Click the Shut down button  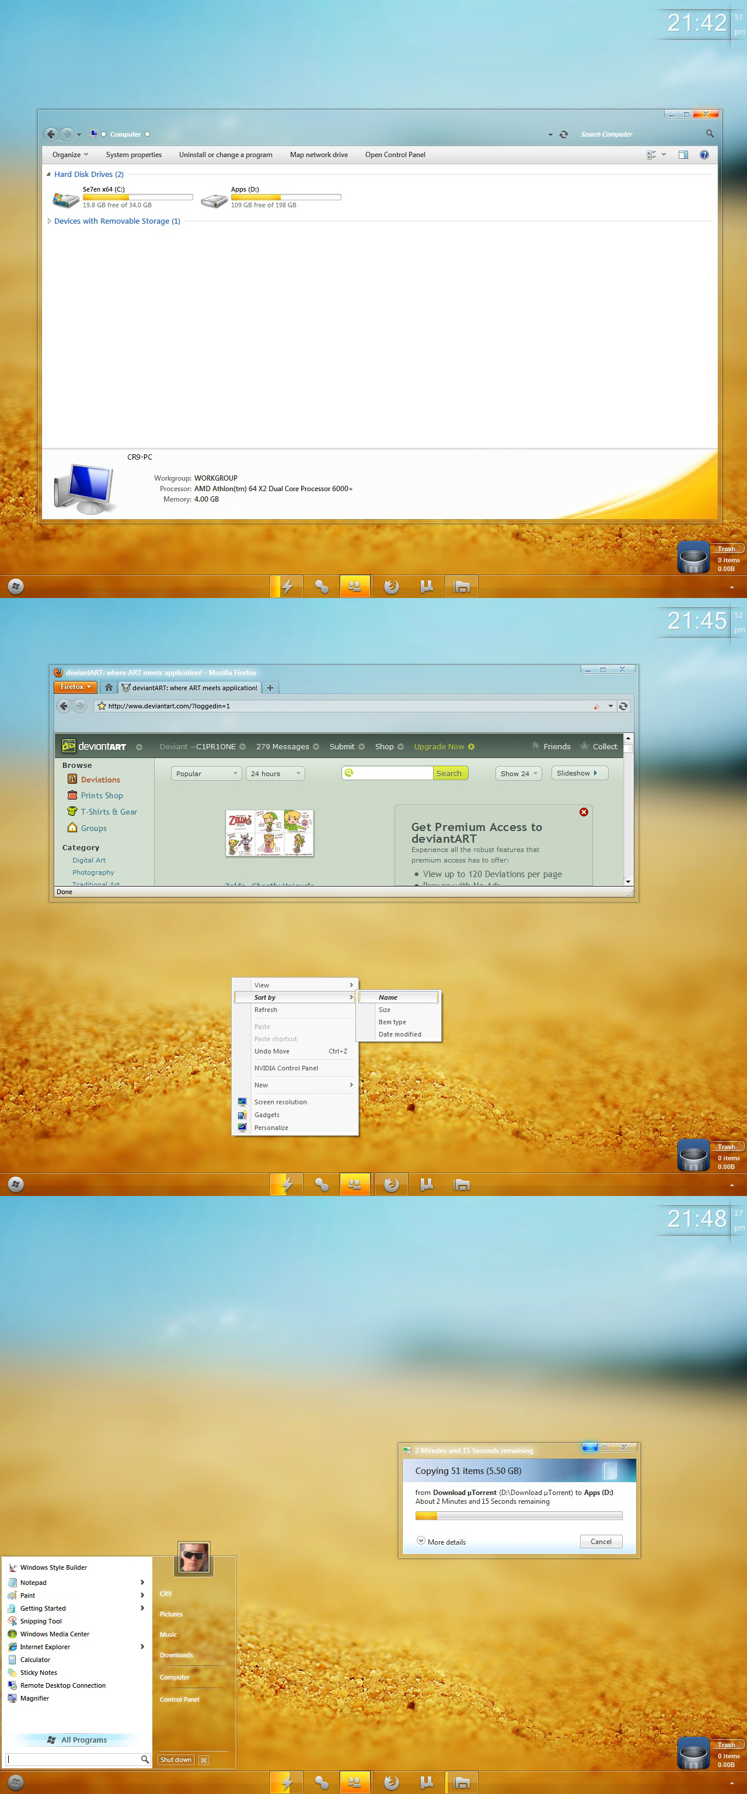[x=176, y=1760]
